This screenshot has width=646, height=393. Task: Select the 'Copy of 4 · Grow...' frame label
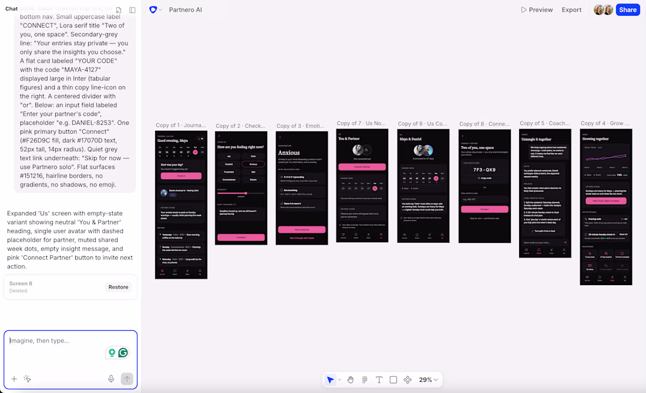605,123
